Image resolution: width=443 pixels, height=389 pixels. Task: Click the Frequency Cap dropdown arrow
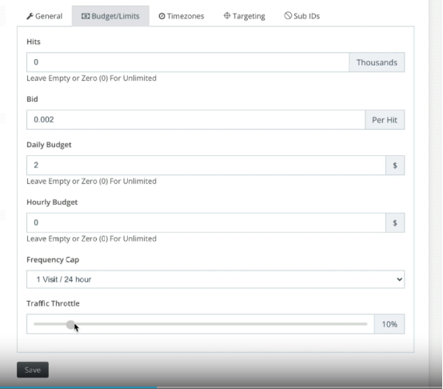399,279
